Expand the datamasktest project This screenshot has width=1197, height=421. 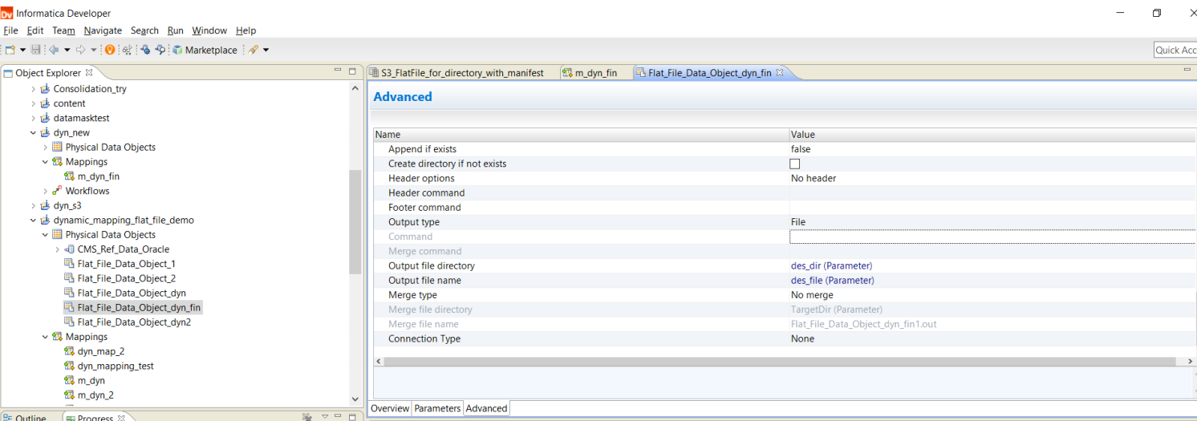[34, 118]
